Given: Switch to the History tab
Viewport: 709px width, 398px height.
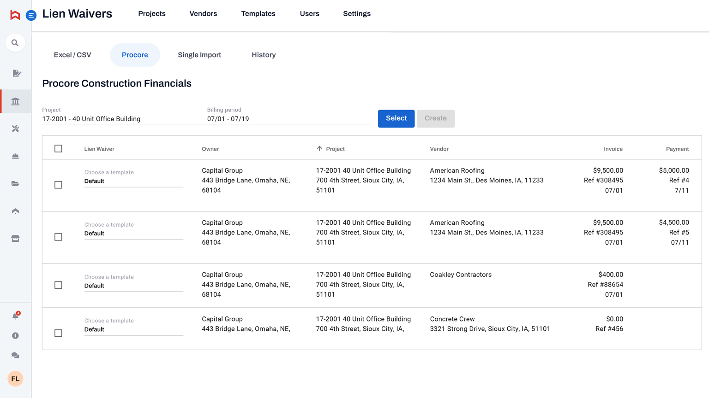Looking at the screenshot, I should (264, 55).
